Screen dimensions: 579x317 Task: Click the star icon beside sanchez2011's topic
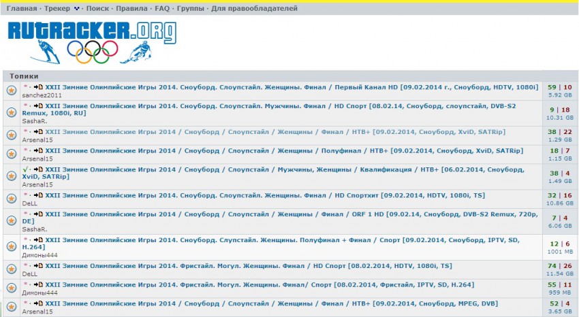click(12, 91)
